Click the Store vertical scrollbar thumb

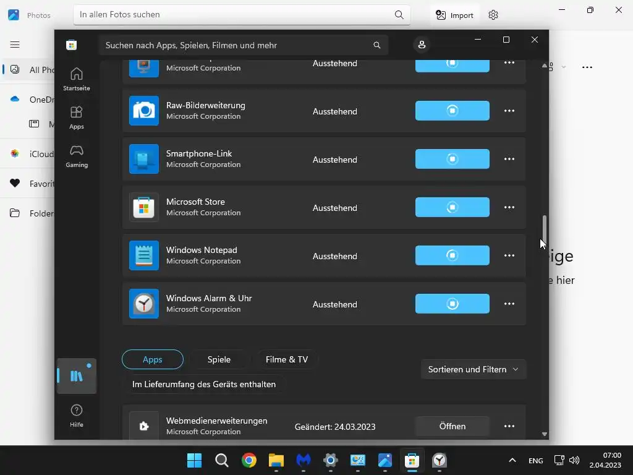(544, 229)
